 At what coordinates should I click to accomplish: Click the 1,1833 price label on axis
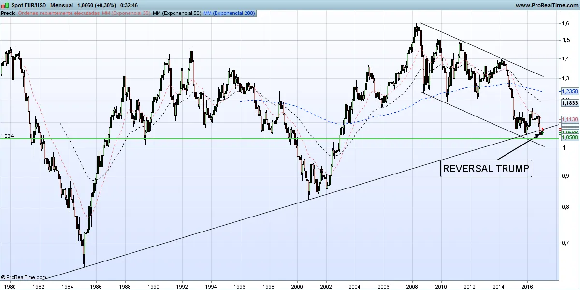(570, 103)
